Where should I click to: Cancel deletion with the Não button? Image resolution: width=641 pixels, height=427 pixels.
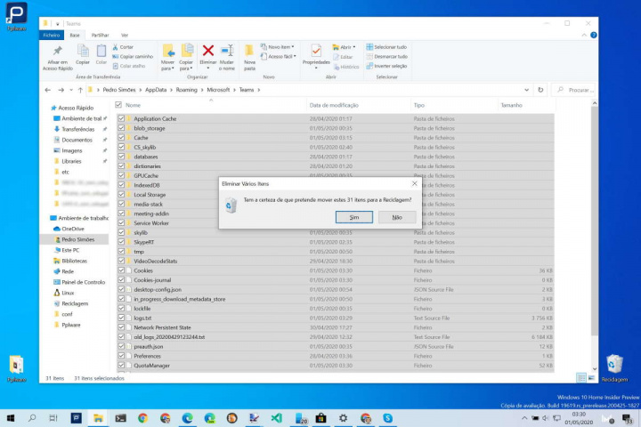pos(396,217)
